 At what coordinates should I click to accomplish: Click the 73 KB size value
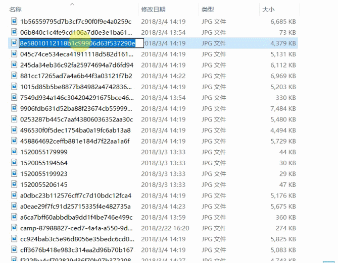click(x=287, y=32)
